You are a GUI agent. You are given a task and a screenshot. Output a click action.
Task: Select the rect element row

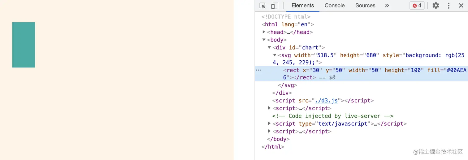coord(361,74)
